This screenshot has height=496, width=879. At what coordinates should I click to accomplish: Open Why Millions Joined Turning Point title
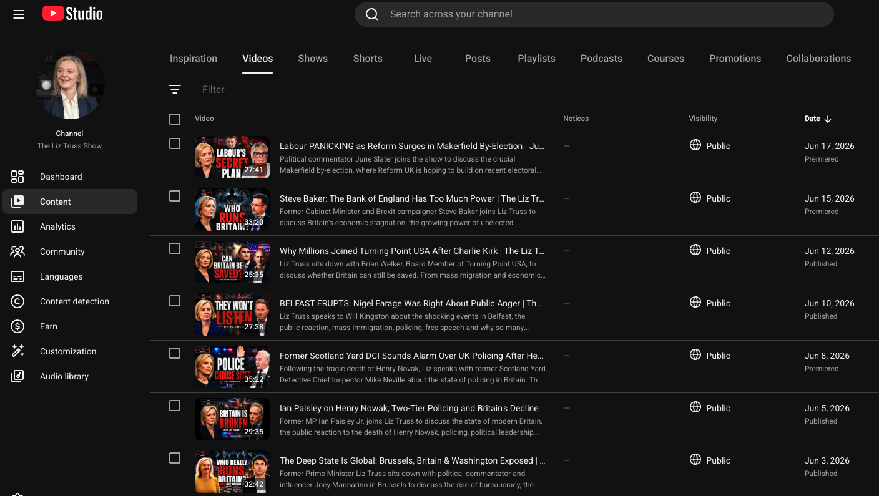[412, 251]
